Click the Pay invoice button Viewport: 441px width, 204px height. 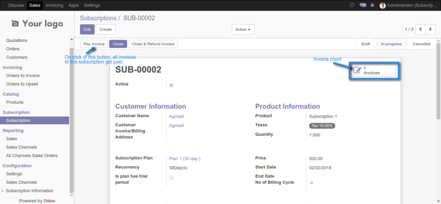coord(94,44)
